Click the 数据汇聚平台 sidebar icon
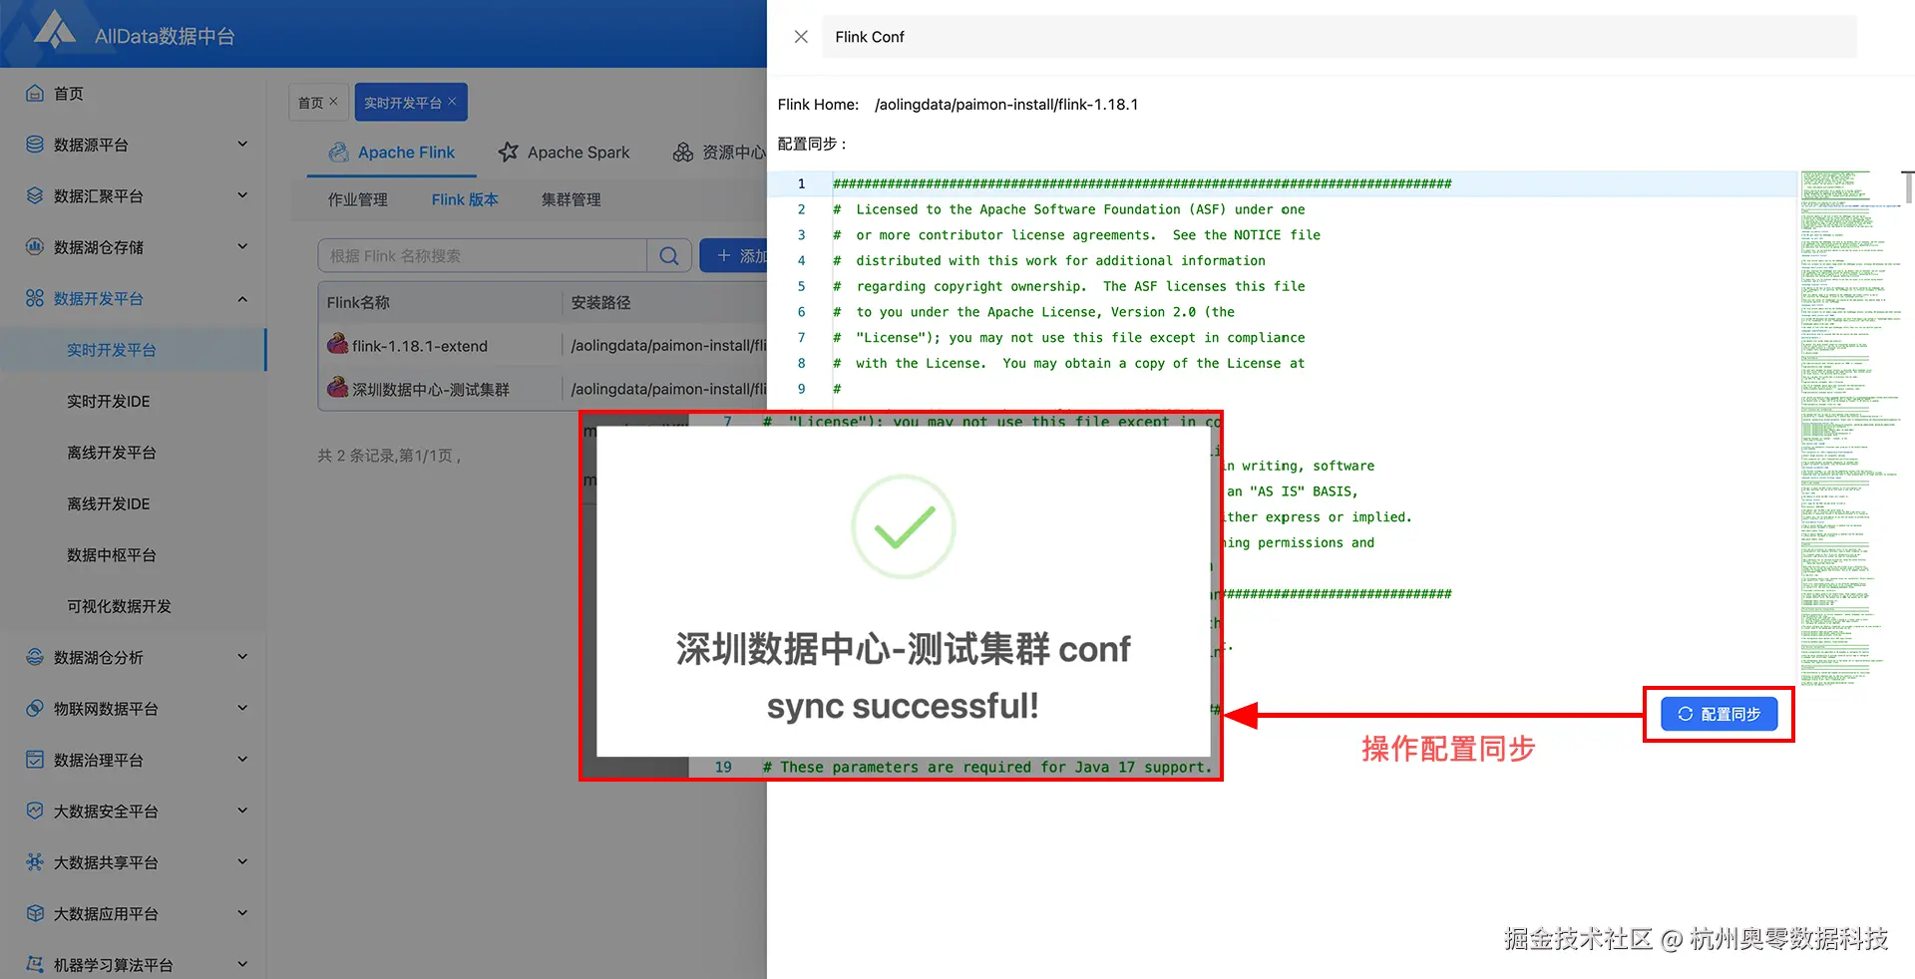 click(x=35, y=195)
